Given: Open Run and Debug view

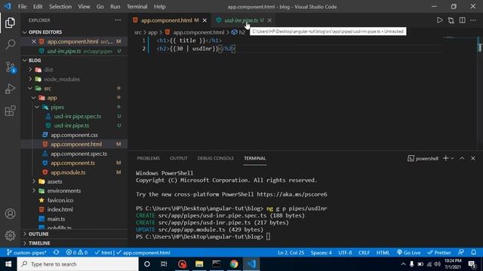Looking at the screenshot, I should (x=10, y=89).
